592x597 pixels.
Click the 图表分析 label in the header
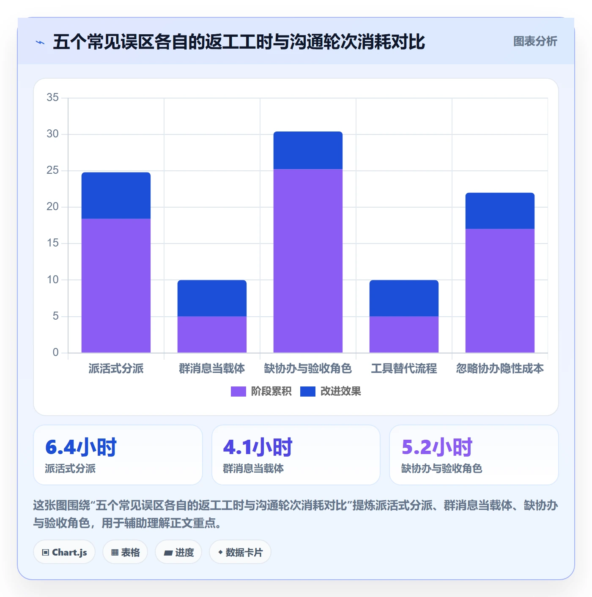point(535,41)
